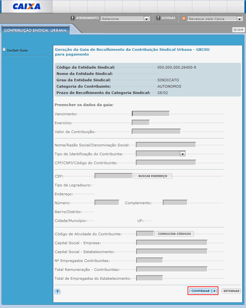This screenshot has height=308, width=246.
Task: Focus the Número input field
Action: tap(107, 203)
